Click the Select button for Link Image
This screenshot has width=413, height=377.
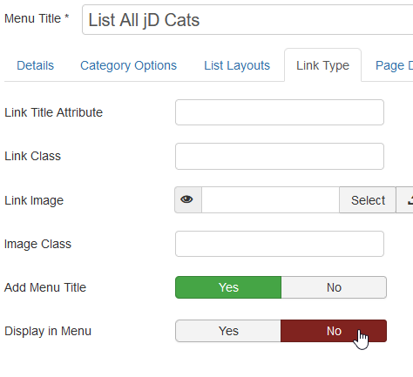click(368, 200)
